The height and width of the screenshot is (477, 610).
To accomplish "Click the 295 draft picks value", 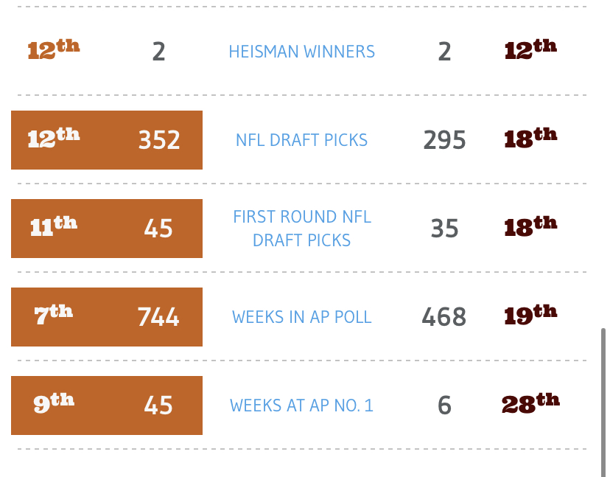I will point(444,140).
